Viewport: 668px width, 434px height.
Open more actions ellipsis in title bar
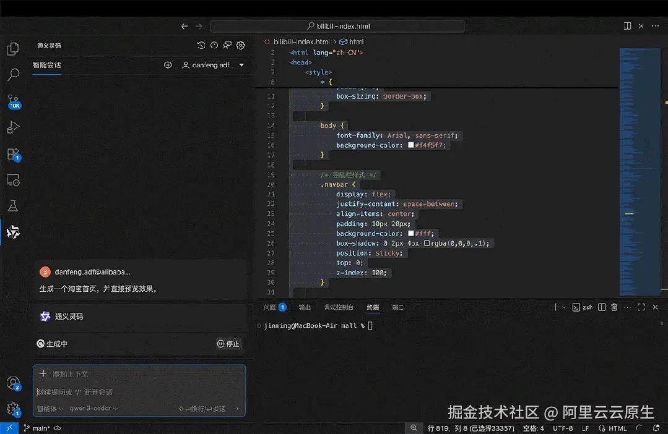pyautogui.click(x=655, y=26)
